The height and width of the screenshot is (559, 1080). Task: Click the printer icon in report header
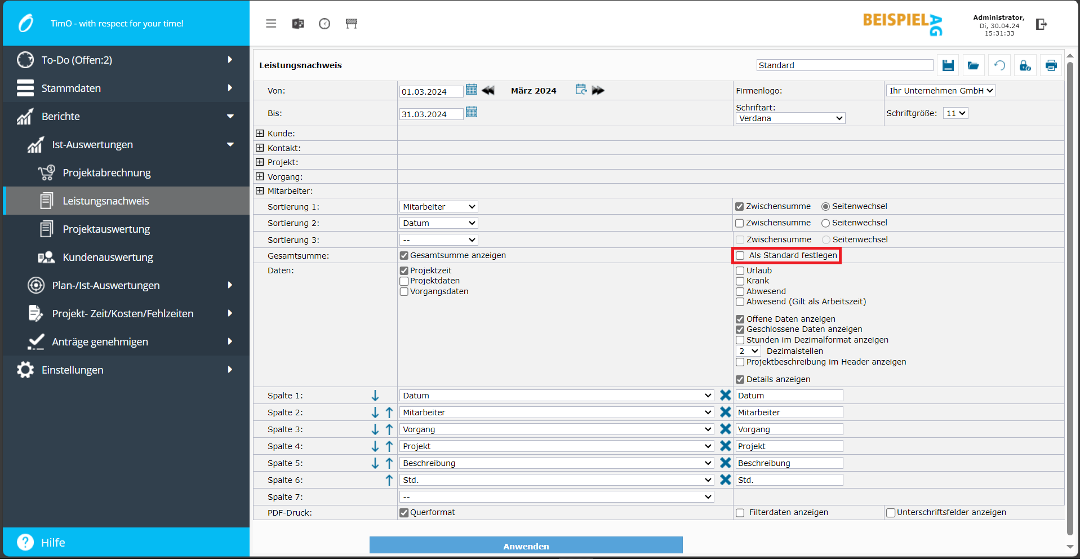click(x=1051, y=65)
